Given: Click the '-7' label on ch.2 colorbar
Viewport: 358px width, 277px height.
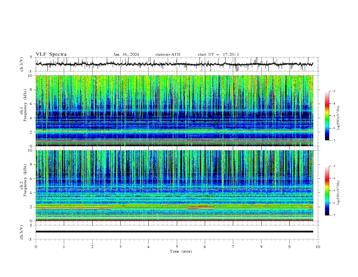Looking at the screenshot, I should [x=333, y=215].
